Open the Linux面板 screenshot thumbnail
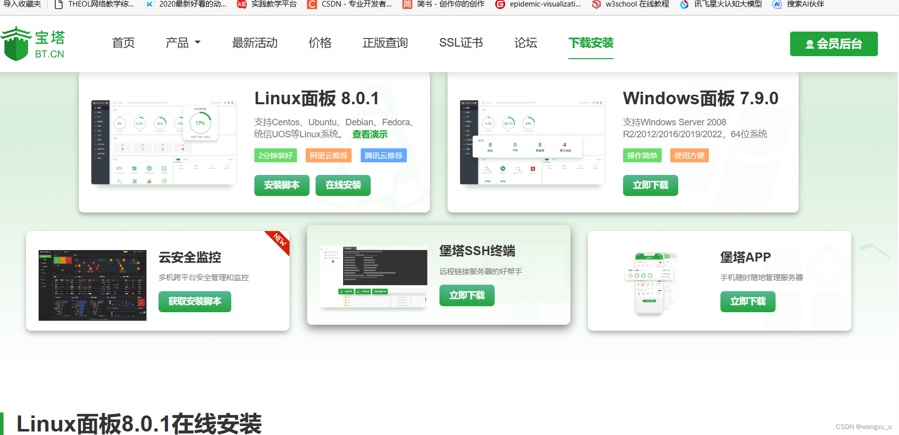 point(164,142)
